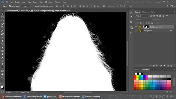Image resolution: width=176 pixels, height=99 pixels.
Task: Select the Healing Brush tool
Action: 2,34
